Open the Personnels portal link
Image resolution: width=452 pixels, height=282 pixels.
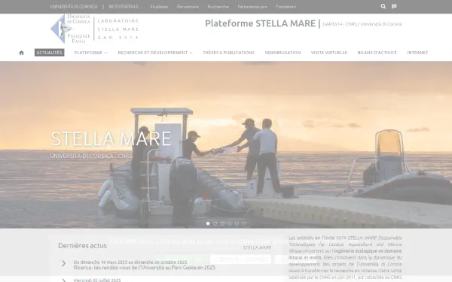tap(188, 7)
